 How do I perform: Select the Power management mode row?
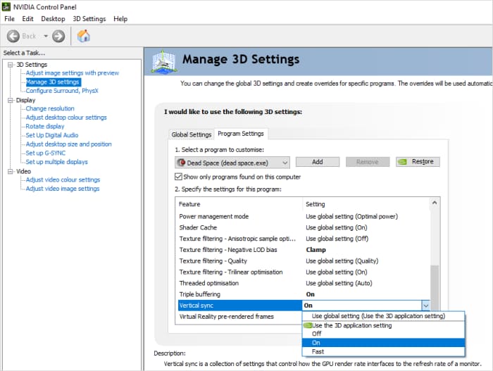[x=303, y=216]
